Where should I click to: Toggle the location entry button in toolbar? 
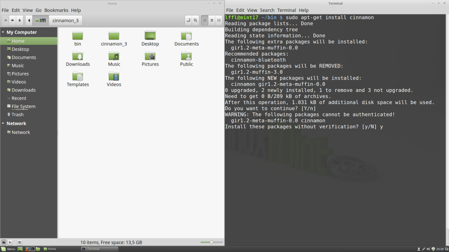click(188, 20)
